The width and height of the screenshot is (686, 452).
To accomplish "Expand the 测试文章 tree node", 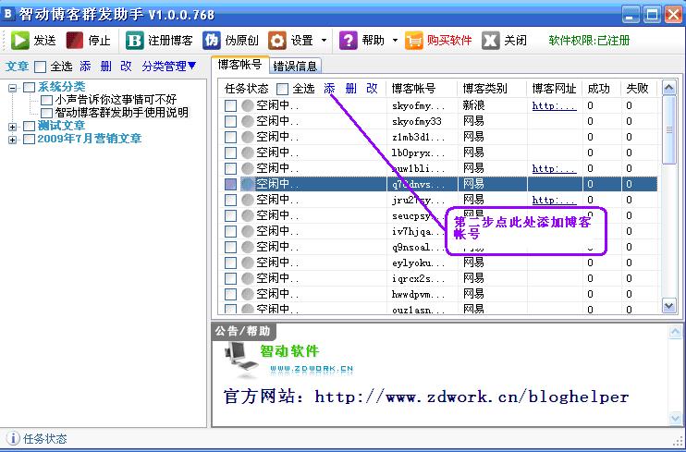I will pyautogui.click(x=13, y=126).
